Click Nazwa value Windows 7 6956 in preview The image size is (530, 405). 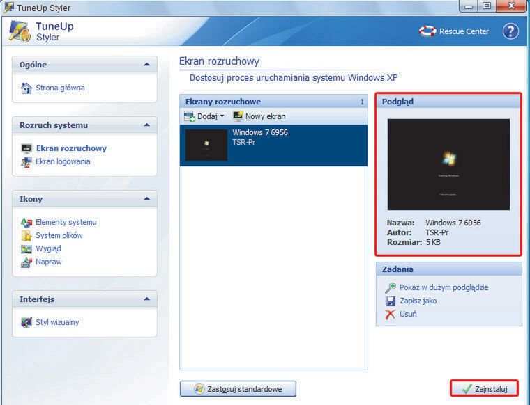[x=453, y=223]
